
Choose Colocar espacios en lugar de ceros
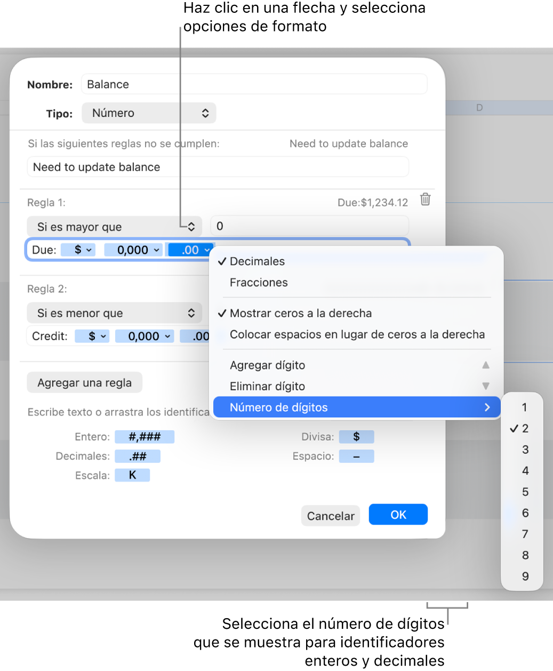(357, 334)
